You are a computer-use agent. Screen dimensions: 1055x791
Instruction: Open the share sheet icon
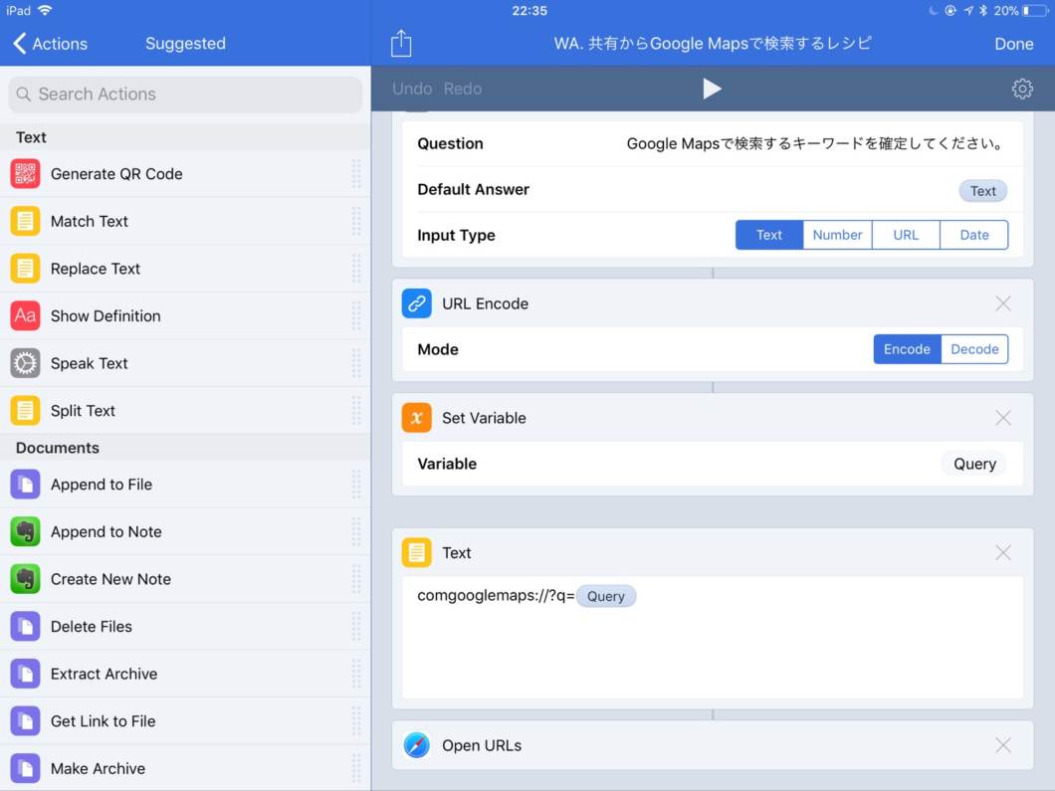pyautogui.click(x=401, y=44)
